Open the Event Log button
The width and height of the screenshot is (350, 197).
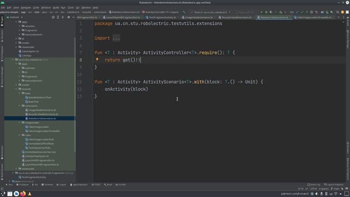(x=313, y=185)
